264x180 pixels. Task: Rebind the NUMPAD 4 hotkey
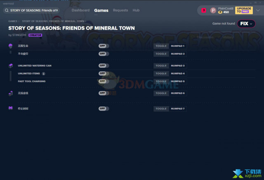[178, 73]
